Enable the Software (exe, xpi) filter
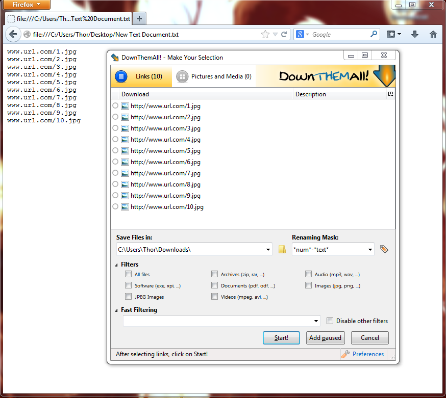Screen dimensions: 446x398 pos(128,285)
